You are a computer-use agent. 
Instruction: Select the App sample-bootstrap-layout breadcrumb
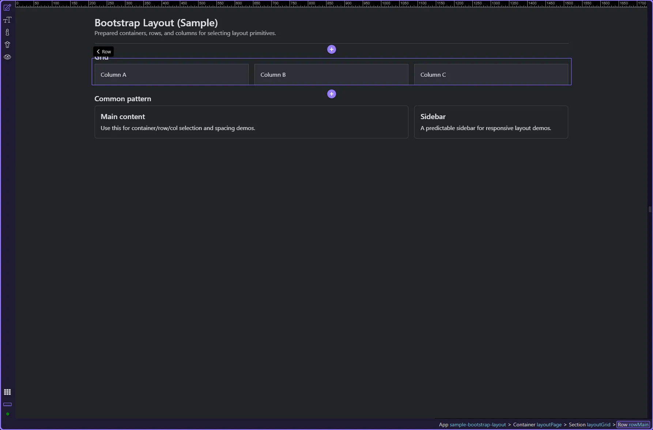point(472,425)
